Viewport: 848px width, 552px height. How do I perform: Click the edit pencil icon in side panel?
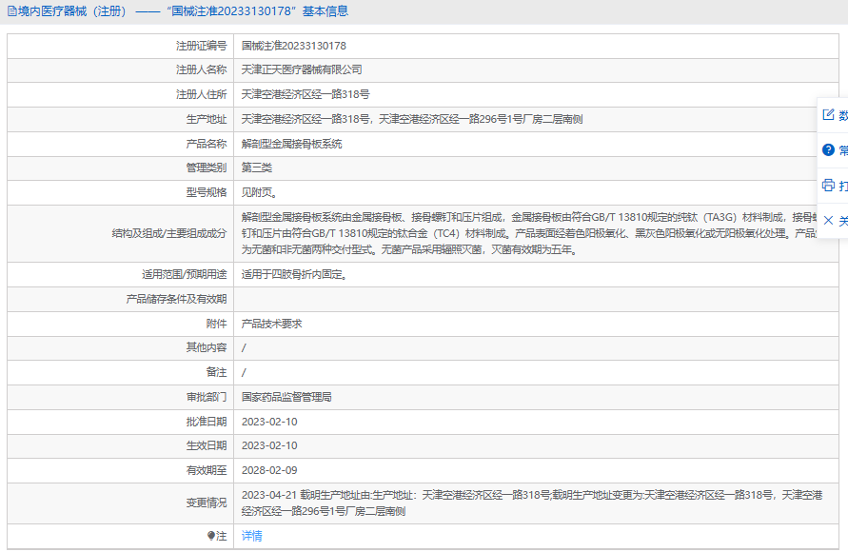[828, 114]
